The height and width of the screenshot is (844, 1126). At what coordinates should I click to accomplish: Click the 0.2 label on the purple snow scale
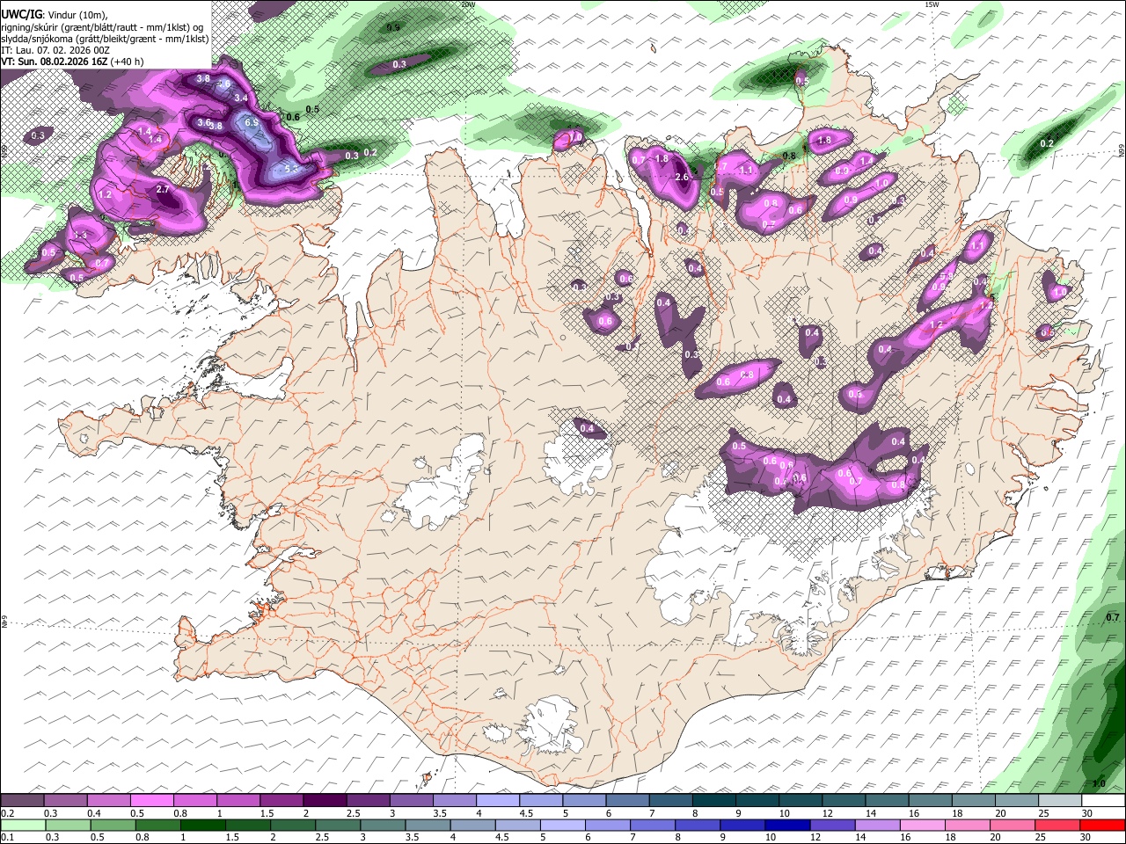tap(7, 813)
